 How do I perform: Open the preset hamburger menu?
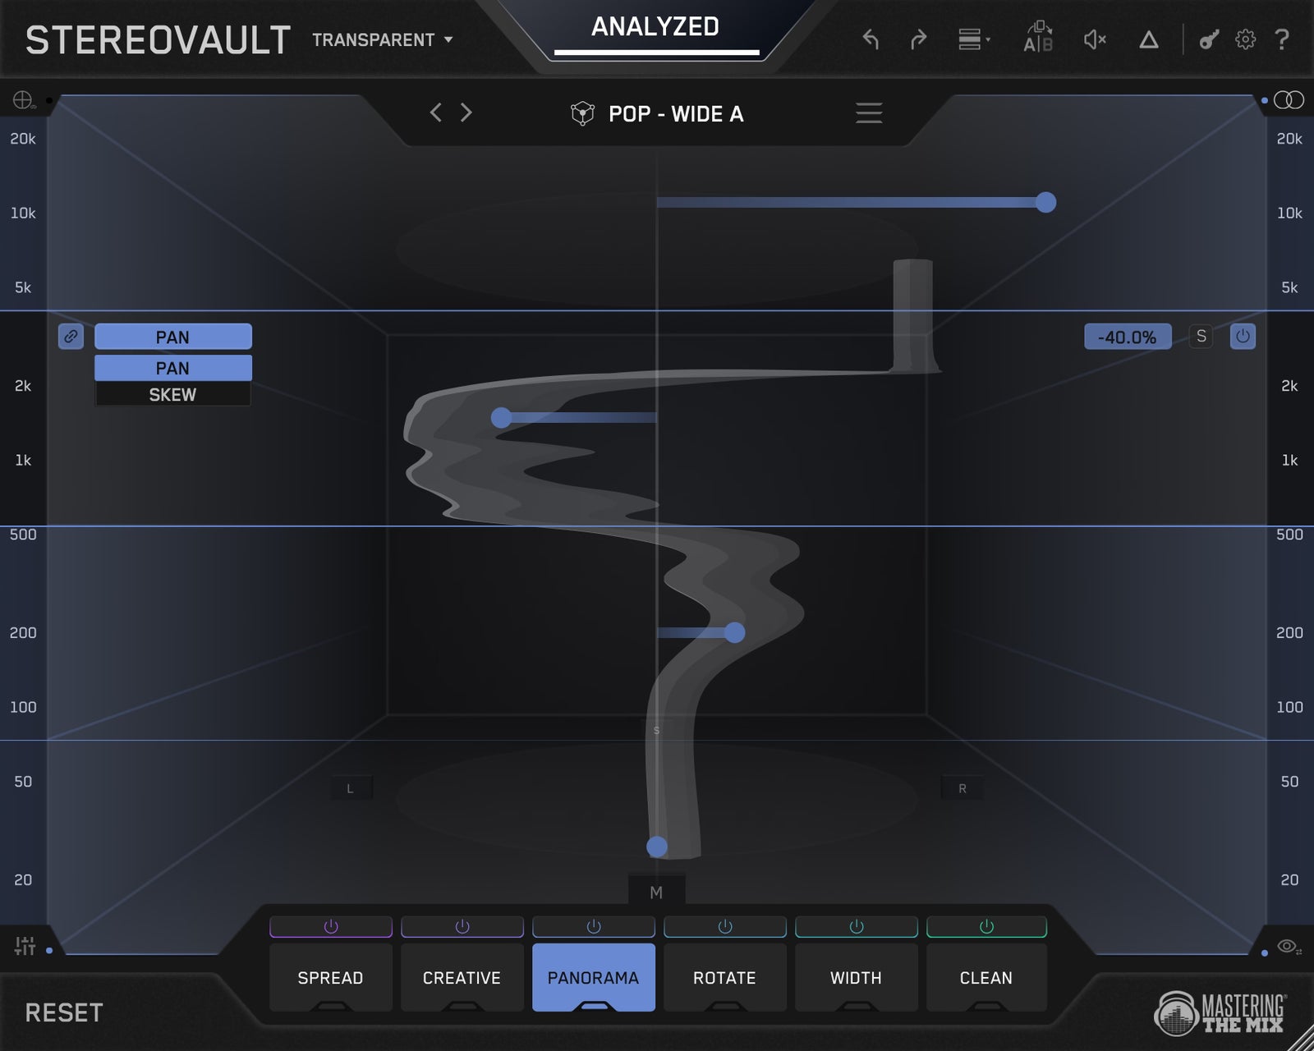pyautogui.click(x=869, y=112)
